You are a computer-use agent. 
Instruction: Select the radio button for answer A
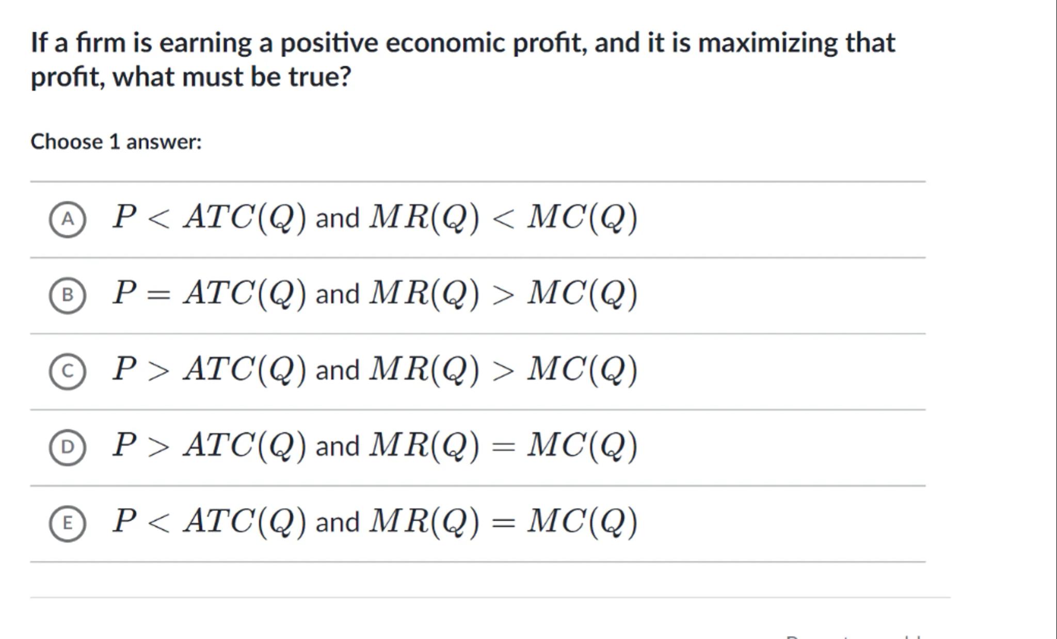click(x=68, y=219)
